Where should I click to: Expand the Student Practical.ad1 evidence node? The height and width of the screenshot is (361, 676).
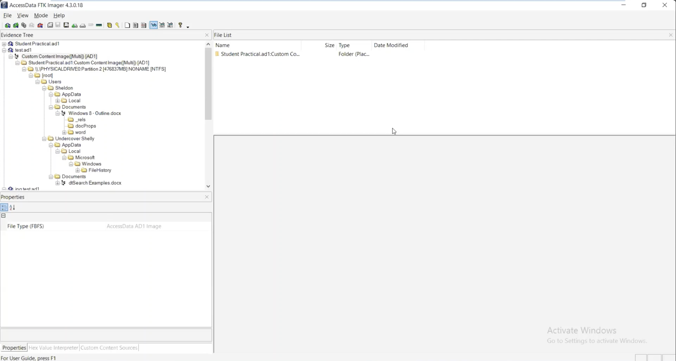pos(4,44)
